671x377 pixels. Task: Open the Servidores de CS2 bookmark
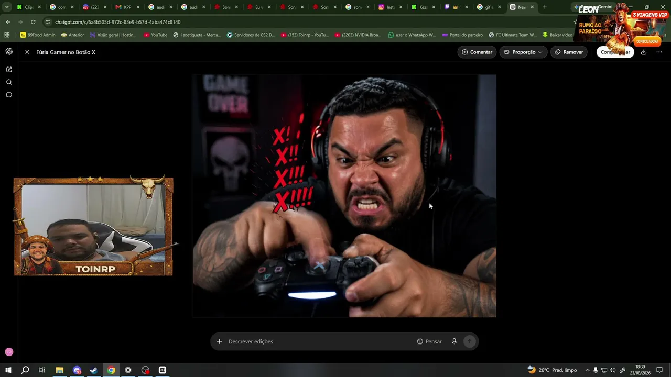251,35
